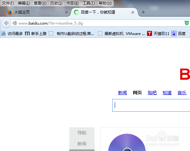Open the 编辑(E) menu

(x=24, y=3)
